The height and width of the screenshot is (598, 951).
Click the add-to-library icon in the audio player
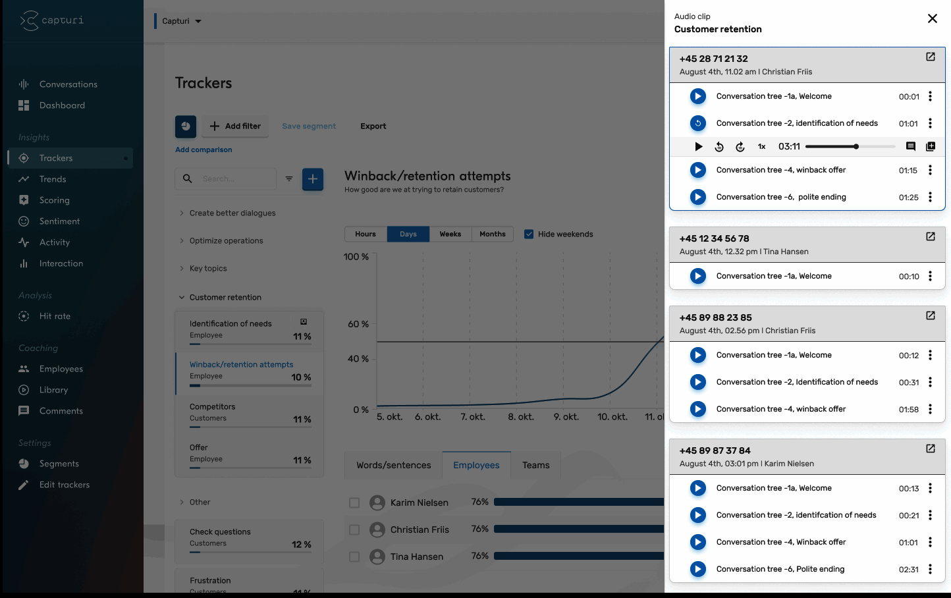[931, 147]
